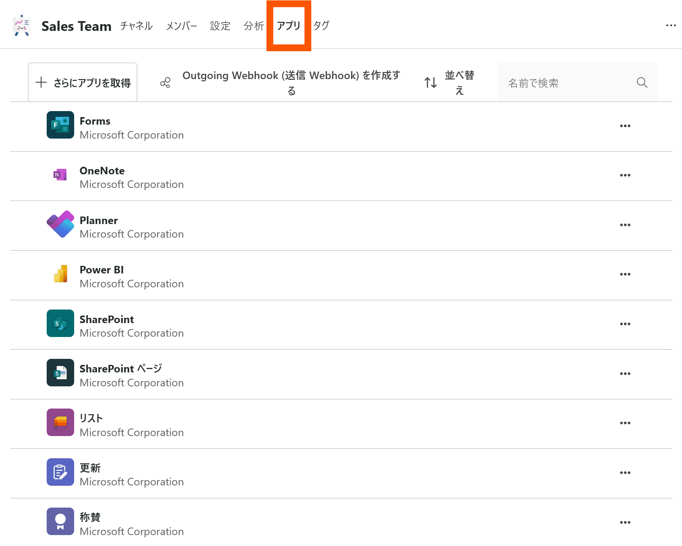Viewport: 682px width, 546px height.
Task: Click Outgoing Webhook を作成する link
Action: pyautogui.click(x=291, y=82)
